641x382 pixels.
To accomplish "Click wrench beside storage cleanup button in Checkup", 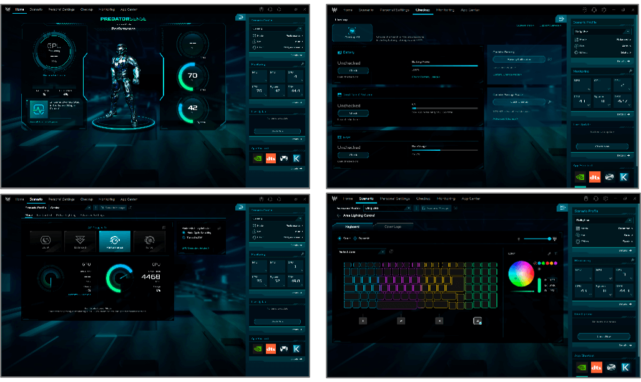I will pos(550,102).
